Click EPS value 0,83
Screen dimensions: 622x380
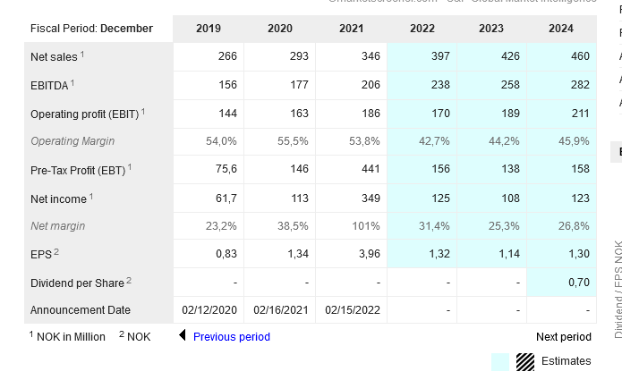click(226, 254)
